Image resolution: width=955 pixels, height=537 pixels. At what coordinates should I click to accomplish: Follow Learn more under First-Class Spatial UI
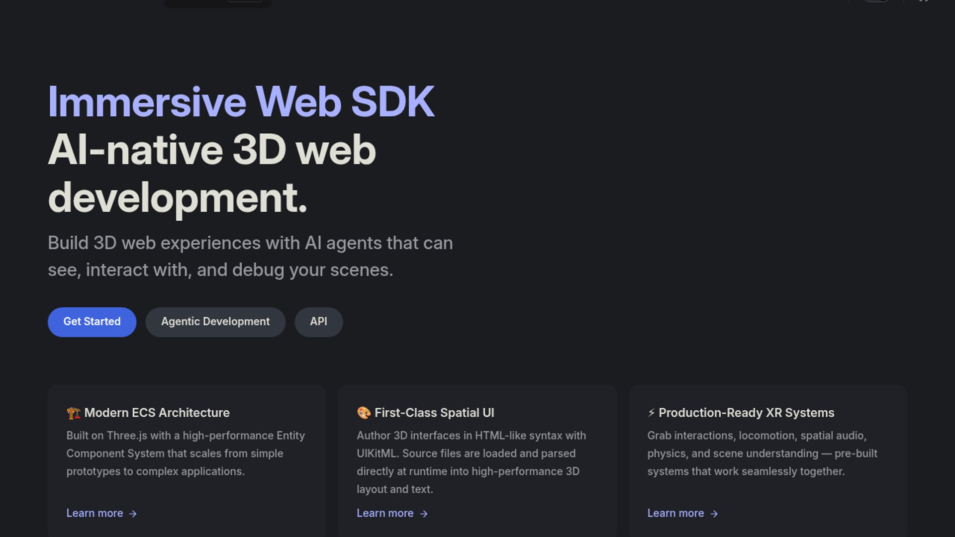click(392, 513)
